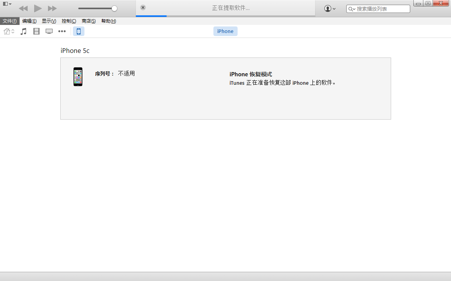
Task: Click the iPhone 恢复模式 heading
Action: (x=251, y=74)
